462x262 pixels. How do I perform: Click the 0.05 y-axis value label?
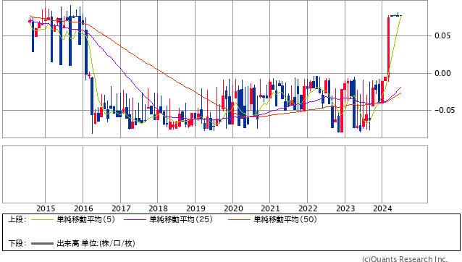[442, 35]
